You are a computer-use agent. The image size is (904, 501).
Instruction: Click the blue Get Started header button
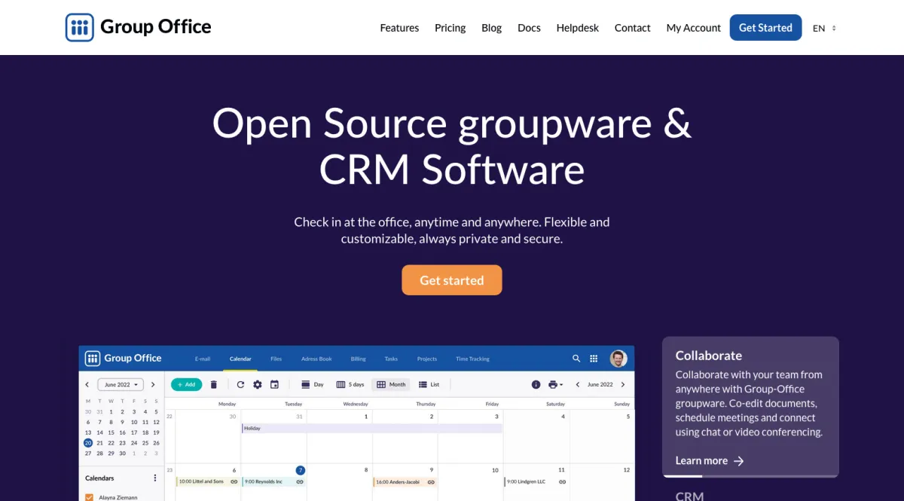click(x=765, y=28)
